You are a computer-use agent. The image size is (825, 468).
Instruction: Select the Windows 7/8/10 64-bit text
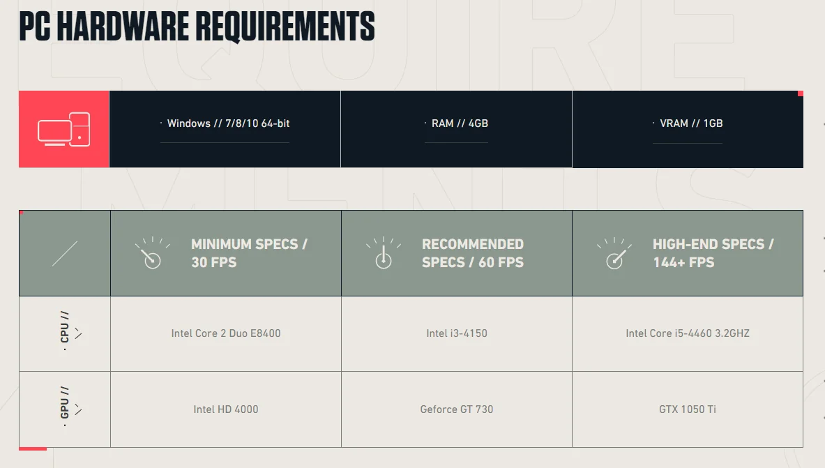pos(228,123)
